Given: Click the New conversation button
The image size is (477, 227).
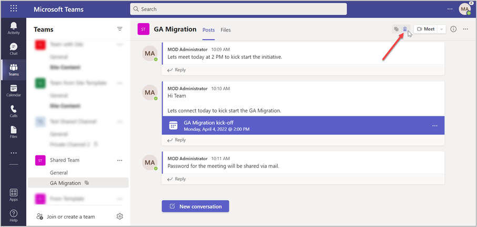Looking at the screenshot, I should pos(195,206).
